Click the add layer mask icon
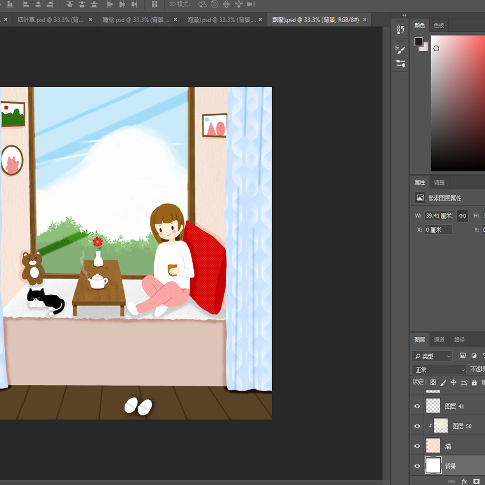Screen dimensions: 485x485 (x=476, y=481)
